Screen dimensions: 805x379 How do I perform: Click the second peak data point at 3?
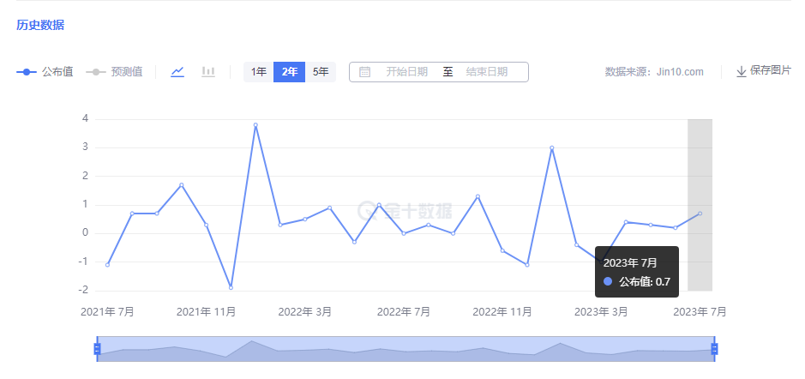coord(552,148)
